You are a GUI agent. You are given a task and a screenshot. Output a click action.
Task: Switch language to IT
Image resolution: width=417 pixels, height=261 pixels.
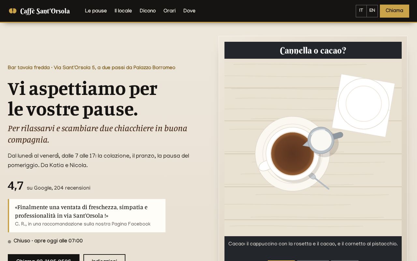coord(361,11)
